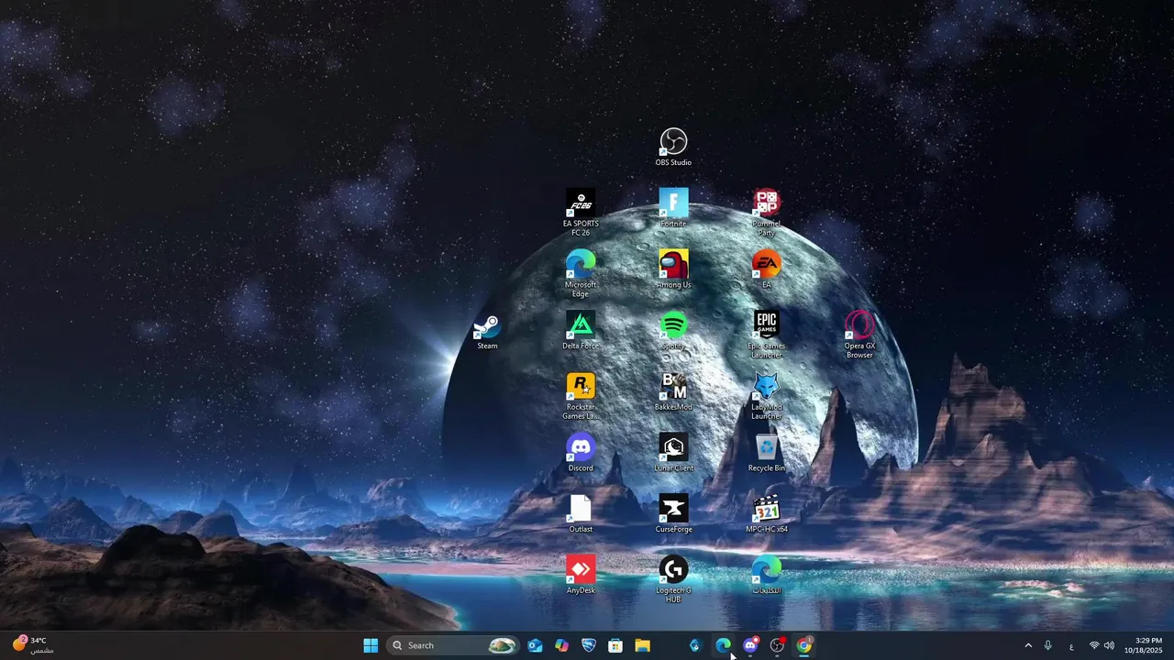Select the Lunar Client desktop icon
The image size is (1174, 660).
click(673, 454)
